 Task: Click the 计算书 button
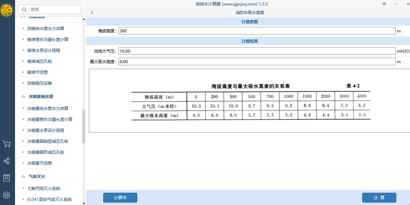click(120, 197)
